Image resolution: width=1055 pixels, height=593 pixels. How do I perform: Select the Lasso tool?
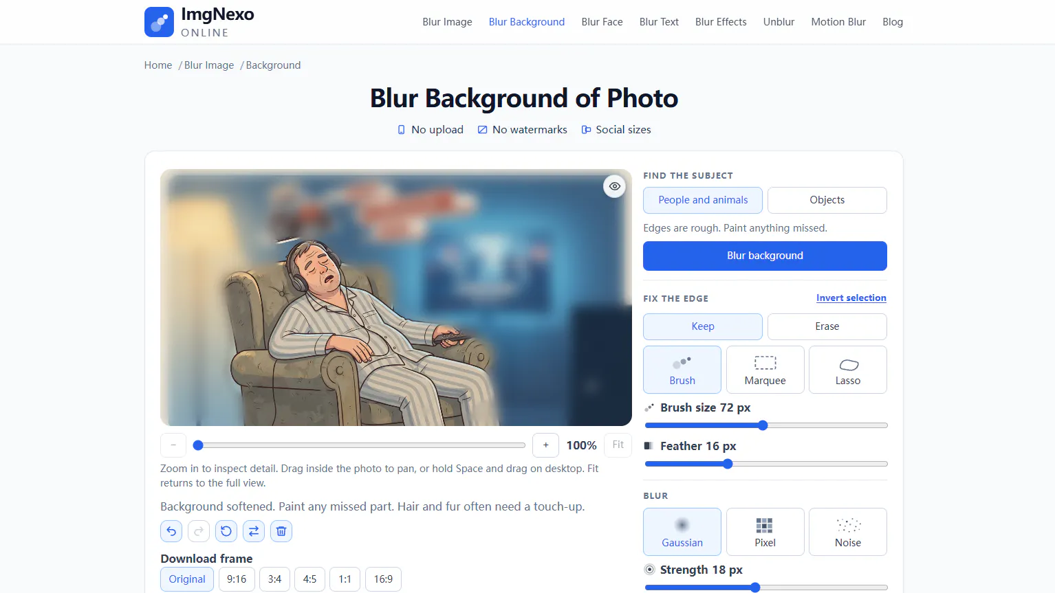point(848,370)
